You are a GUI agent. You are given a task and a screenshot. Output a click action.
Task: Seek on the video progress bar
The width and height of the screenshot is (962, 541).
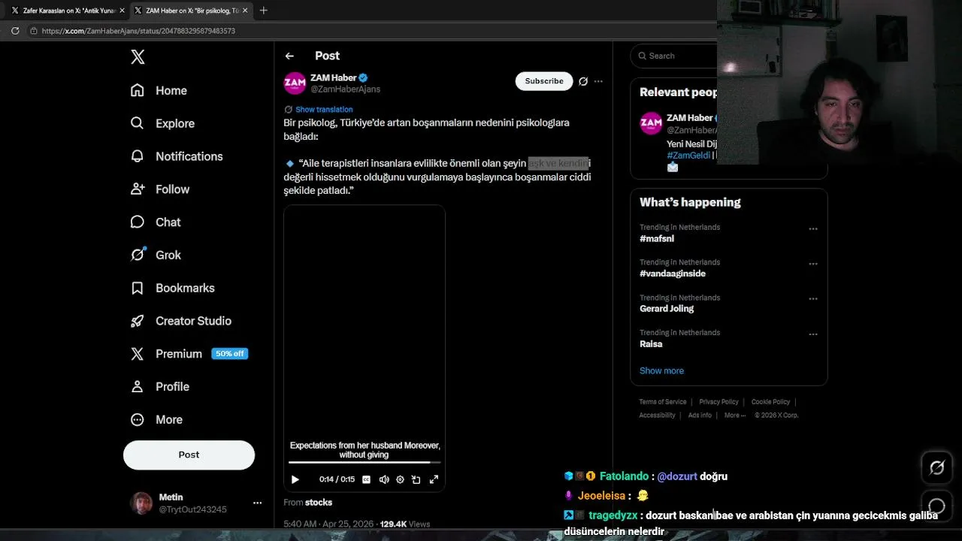point(365,462)
